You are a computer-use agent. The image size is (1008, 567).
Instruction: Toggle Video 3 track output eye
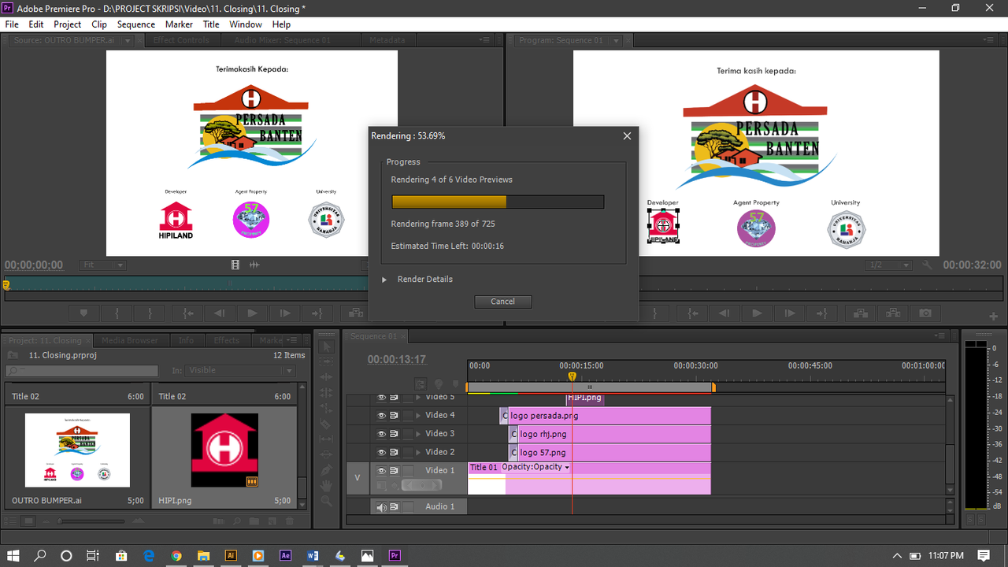381,434
